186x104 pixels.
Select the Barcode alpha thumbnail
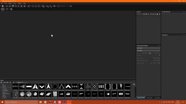(101, 87)
